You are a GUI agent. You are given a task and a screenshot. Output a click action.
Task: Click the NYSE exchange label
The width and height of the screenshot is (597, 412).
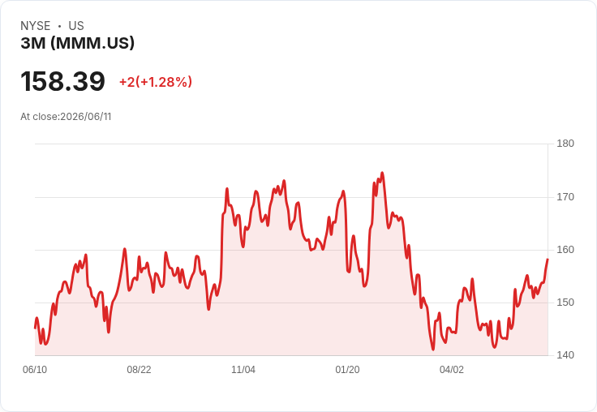pos(36,26)
